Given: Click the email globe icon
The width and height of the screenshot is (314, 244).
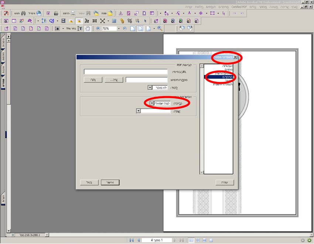Looking at the screenshot, I should coord(39,13).
